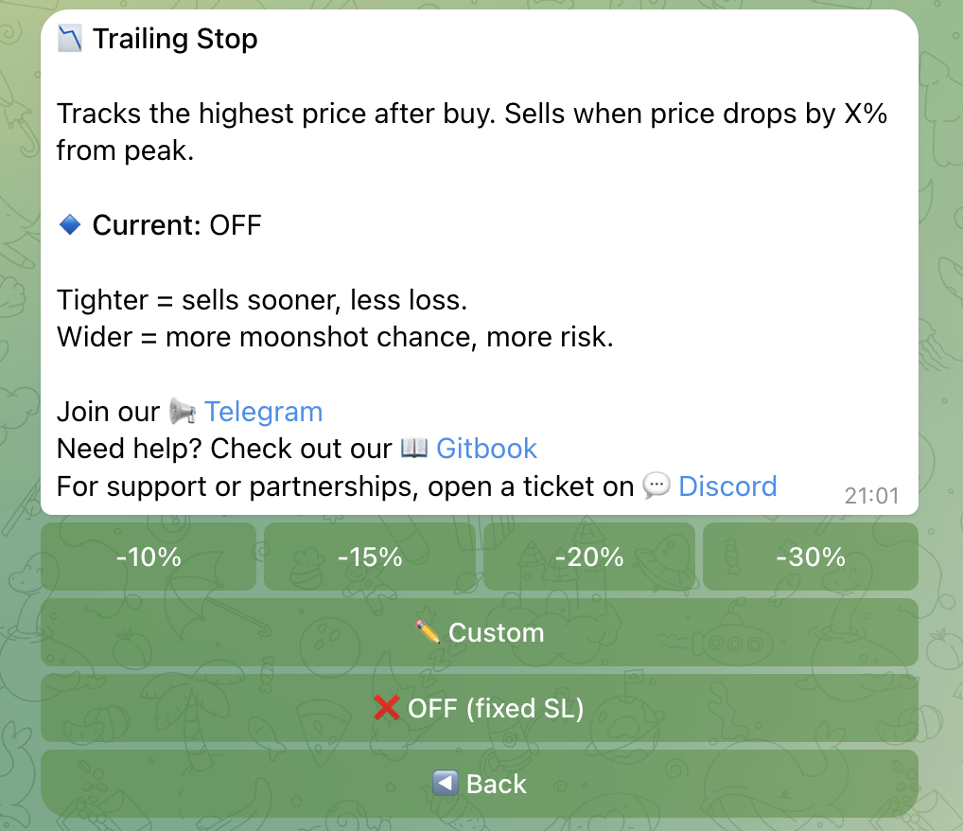Click the pencil icon on the Custom button

click(428, 632)
